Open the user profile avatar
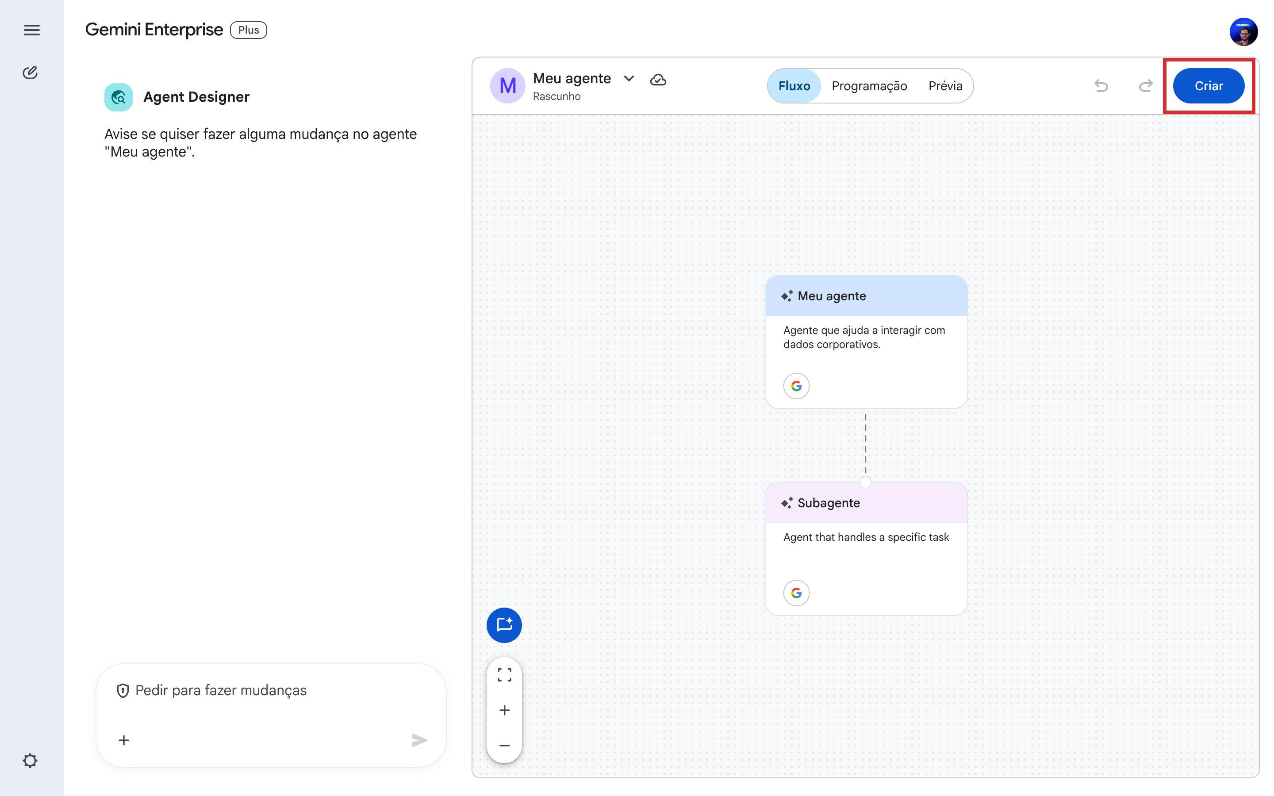Screen dimensions: 1274x796 pos(1243,32)
